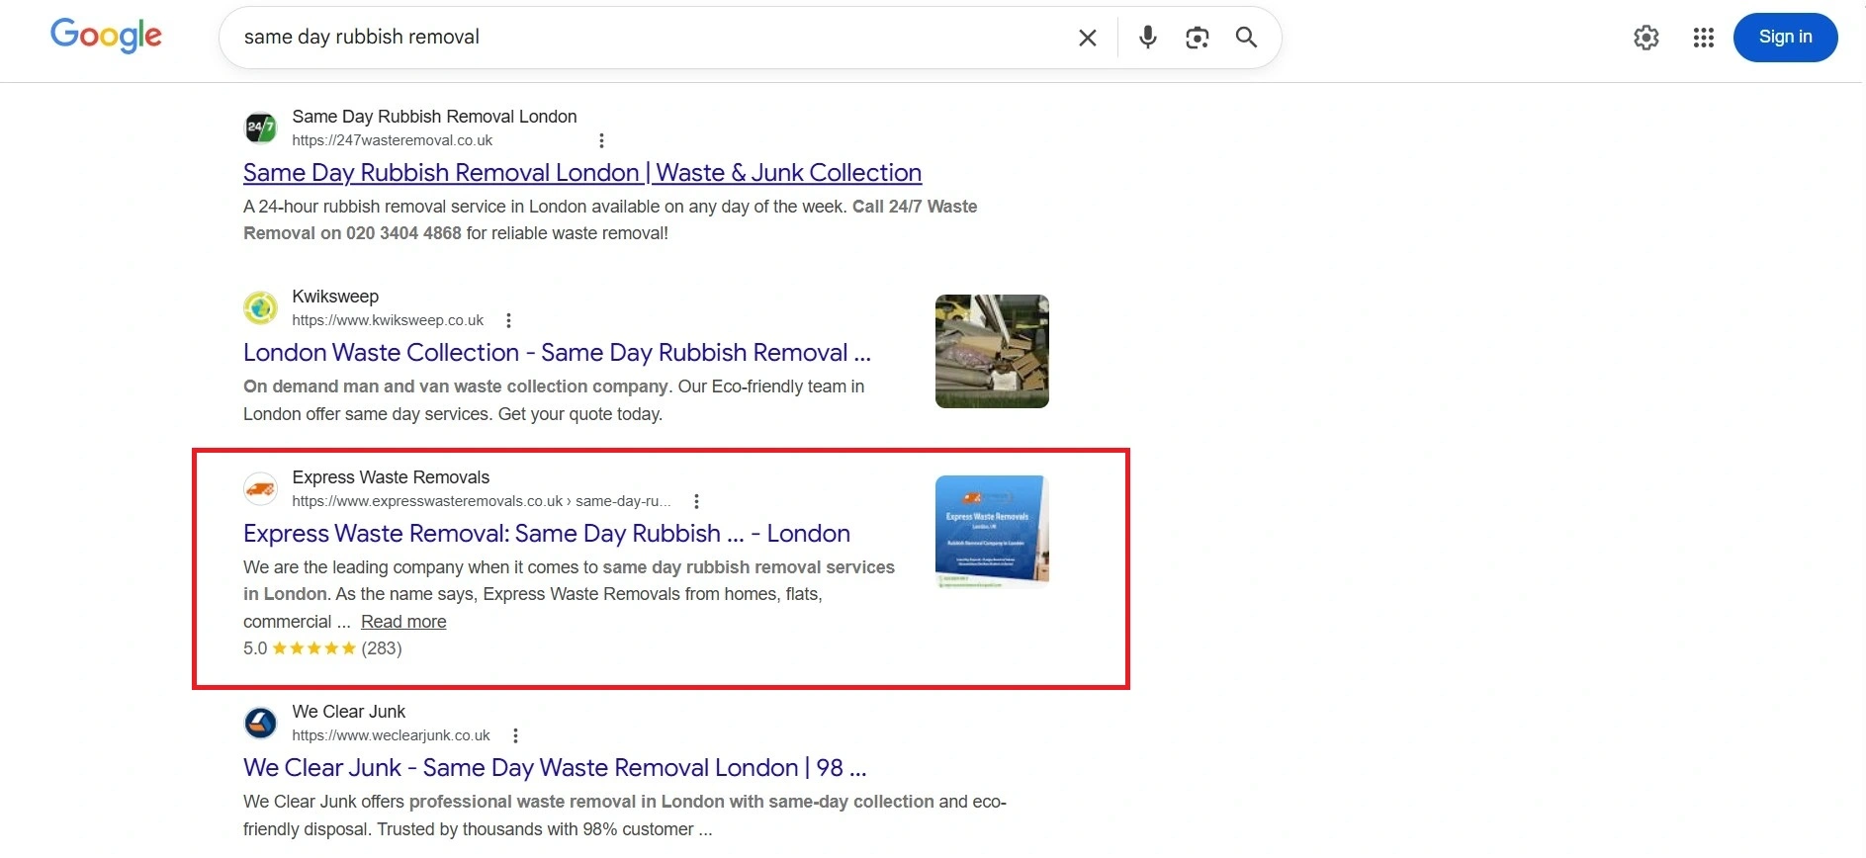Click the (283) review count
The height and width of the screenshot is (858, 1866).
tap(382, 648)
